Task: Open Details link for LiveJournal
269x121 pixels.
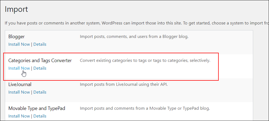Action: pos(40,92)
